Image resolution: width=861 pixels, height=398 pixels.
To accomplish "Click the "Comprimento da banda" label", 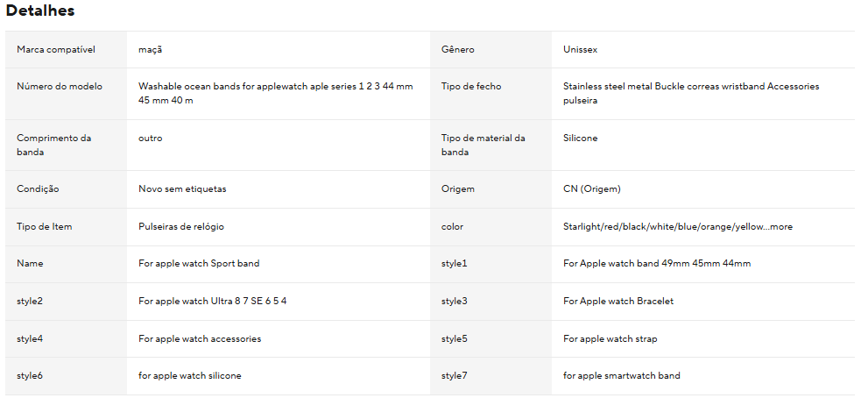I will [x=53, y=145].
